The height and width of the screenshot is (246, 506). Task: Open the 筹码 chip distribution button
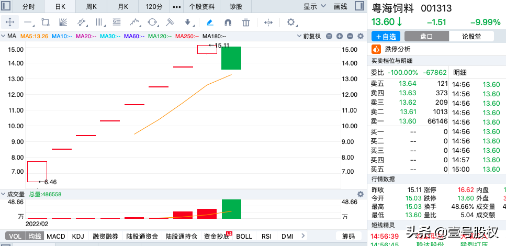click(348, 237)
